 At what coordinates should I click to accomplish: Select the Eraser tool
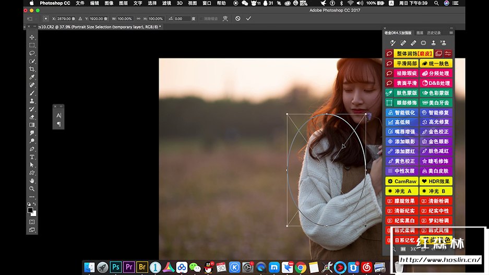pos(32,117)
